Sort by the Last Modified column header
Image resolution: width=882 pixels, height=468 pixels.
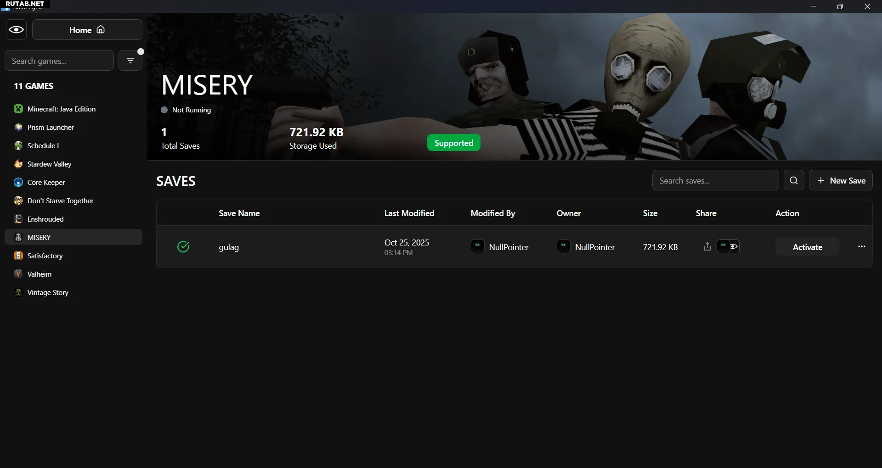pyautogui.click(x=409, y=213)
